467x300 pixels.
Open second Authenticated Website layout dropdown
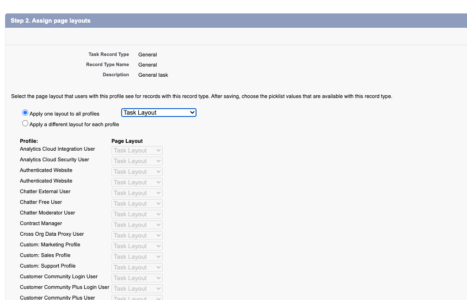click(137, 183)
